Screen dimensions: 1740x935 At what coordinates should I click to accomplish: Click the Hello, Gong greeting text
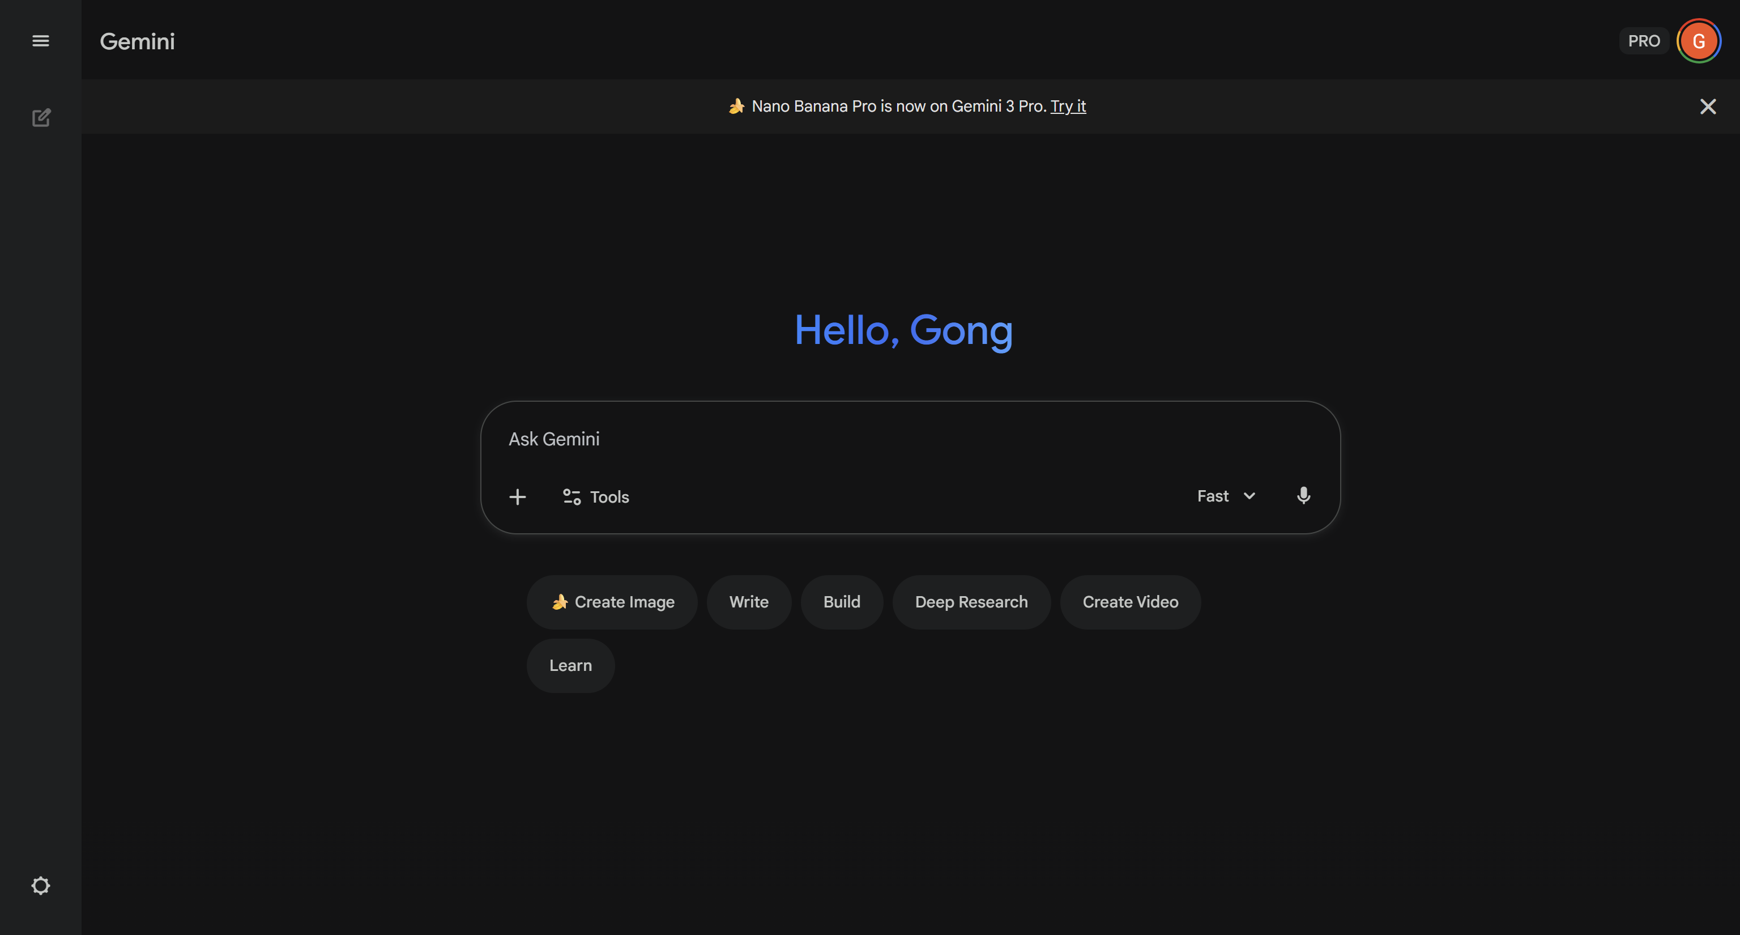tap(903, 330)
